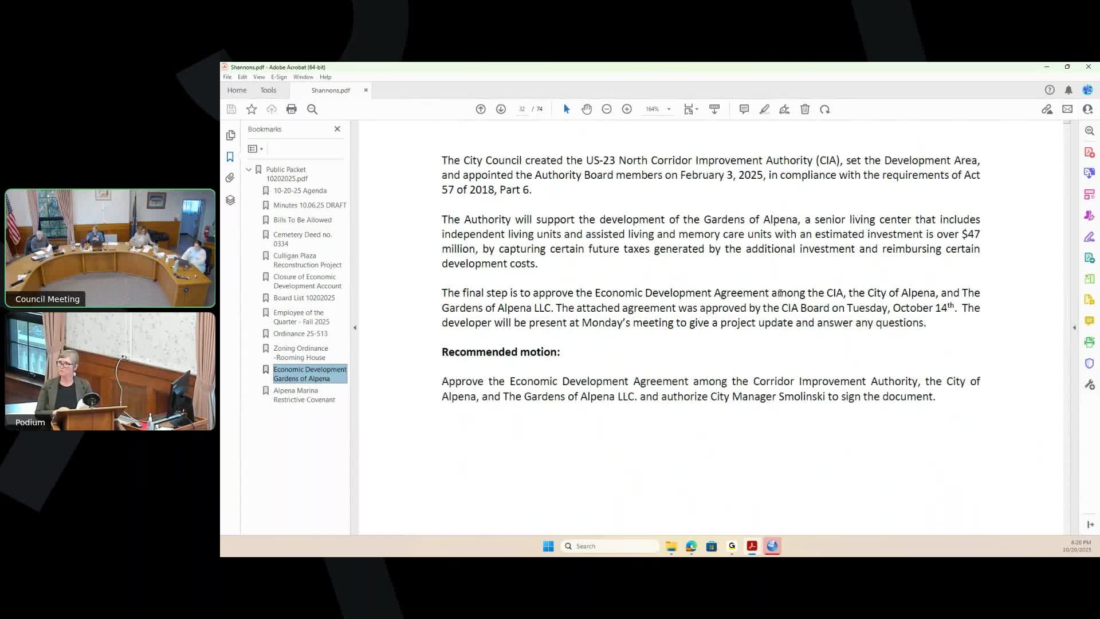Viewport: 1100px width, 619px height.
Task: Click the Zoom Out minus icon
Action: pyautogui.click(x=607, y=109)
